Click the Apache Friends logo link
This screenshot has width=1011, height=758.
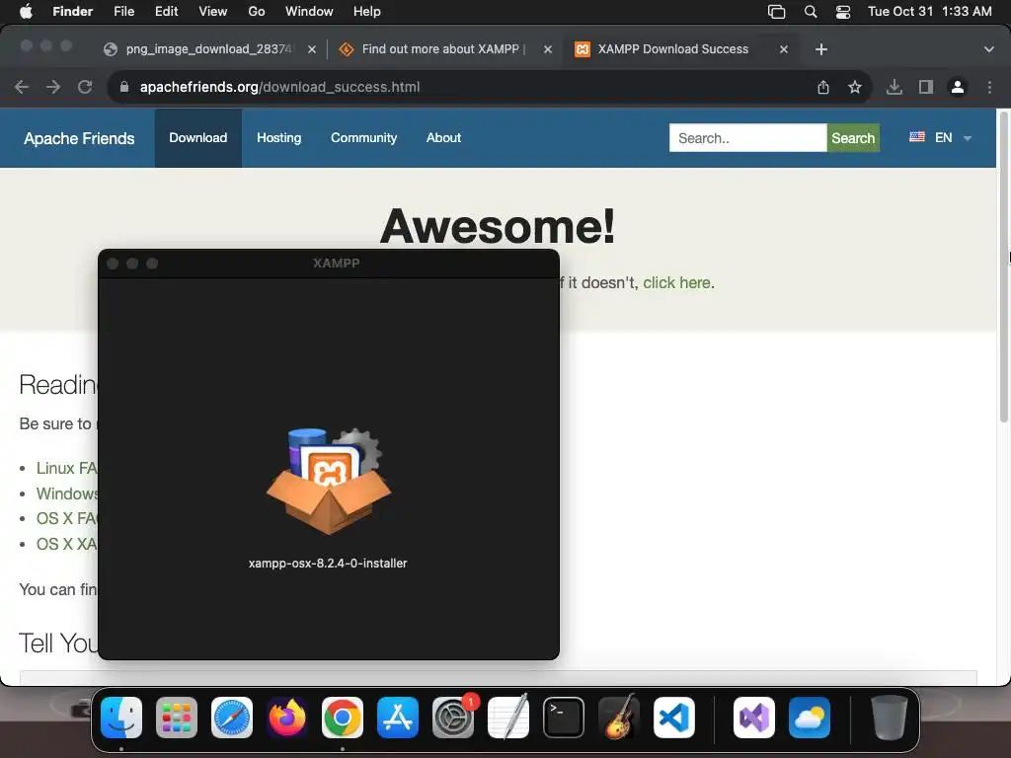pyautogui.click(x=79, y=138)
